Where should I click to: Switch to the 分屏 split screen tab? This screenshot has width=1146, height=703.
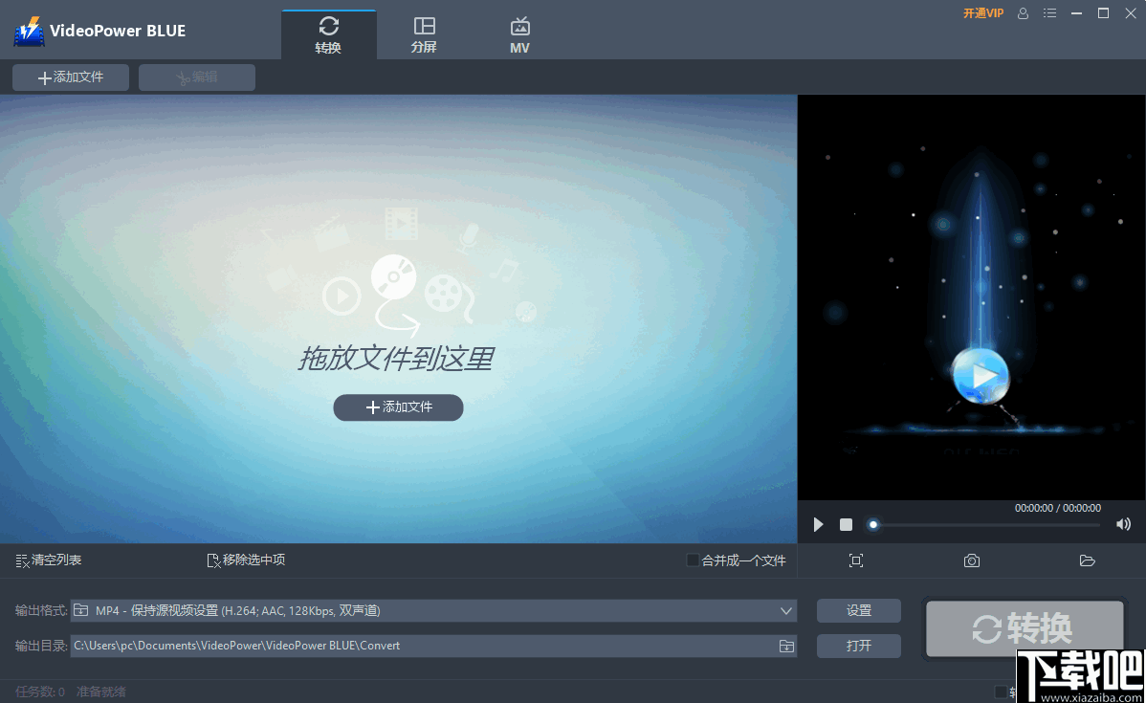[x=424, y=32]
